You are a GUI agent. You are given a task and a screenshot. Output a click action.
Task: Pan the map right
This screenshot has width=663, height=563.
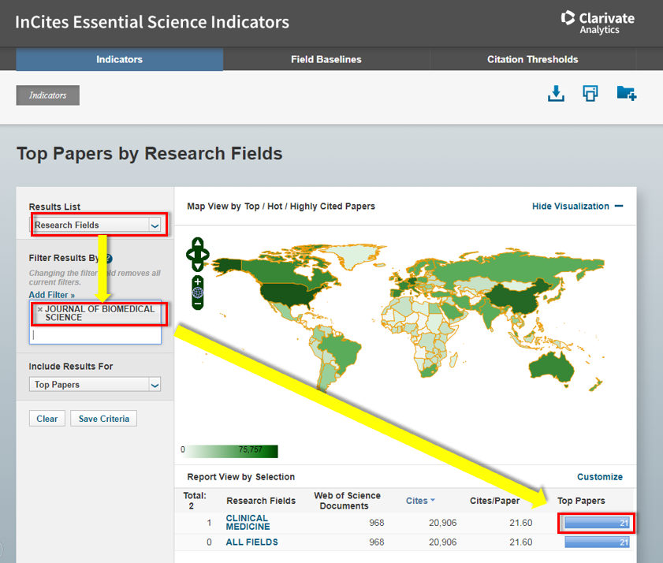point(205,255)
